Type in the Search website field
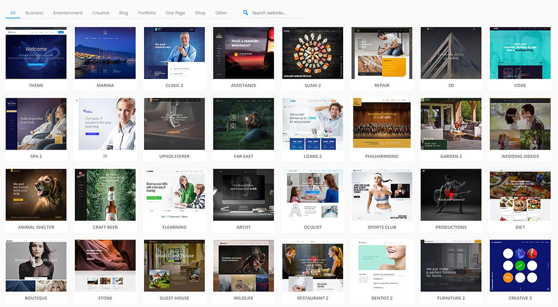Image resolution: width=558 pixels, height=307 pixels. click(276, 13)
